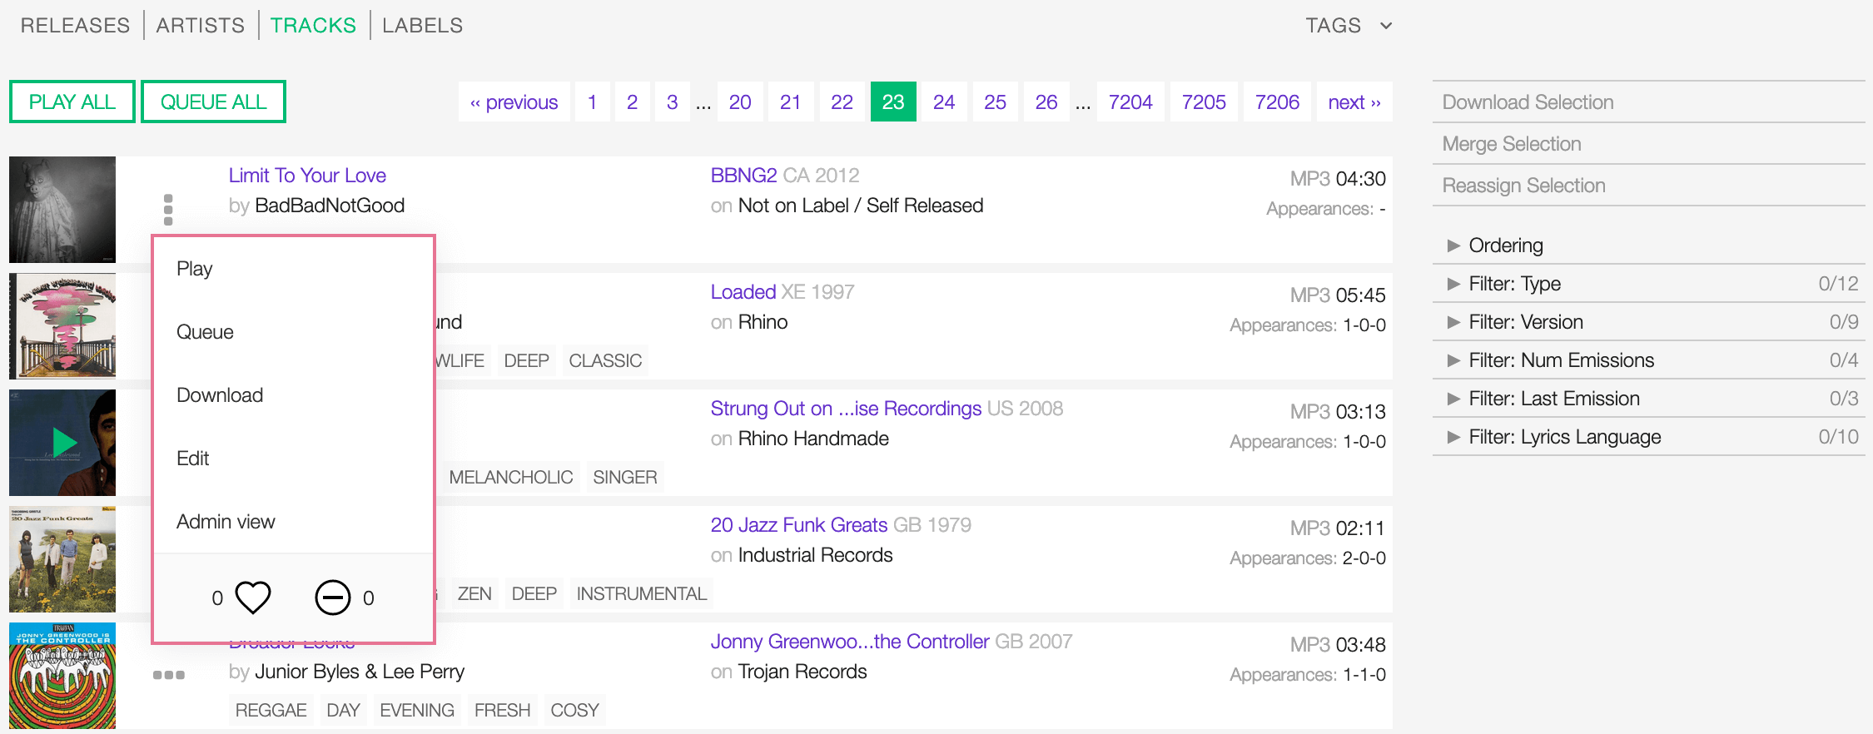Open the 20 Jazz Funk Greats release link
Viewport: 1873px width, 734px height.
799,525
